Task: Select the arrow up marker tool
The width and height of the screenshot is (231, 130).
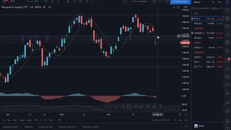Action: [154, 107]
